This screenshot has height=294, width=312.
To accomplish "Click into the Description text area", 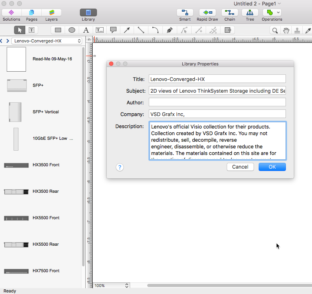I will (217, 141).
